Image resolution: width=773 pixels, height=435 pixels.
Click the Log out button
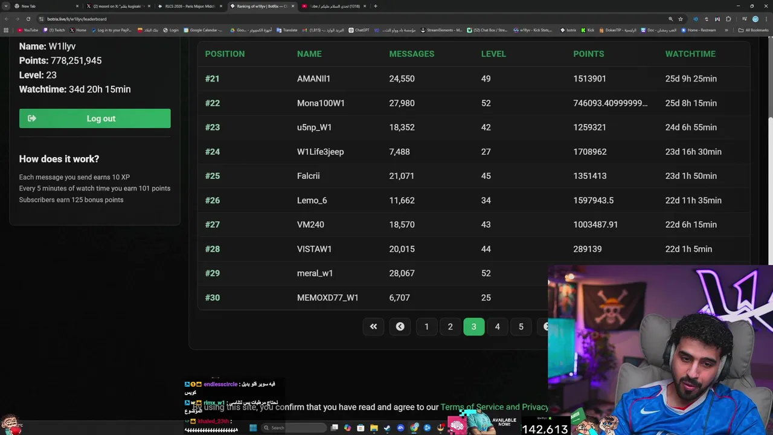[95, 118]
